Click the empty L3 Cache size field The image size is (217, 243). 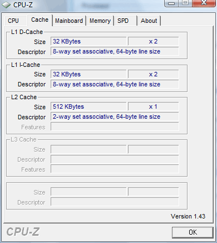[88, 149]
